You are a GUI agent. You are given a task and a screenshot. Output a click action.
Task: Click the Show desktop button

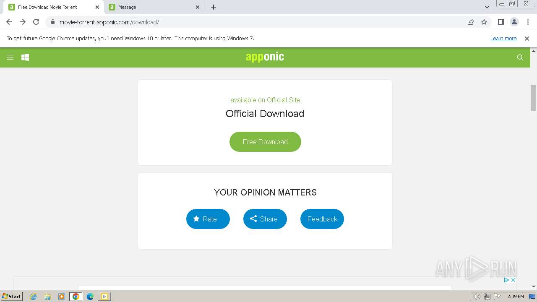point(532,297)
